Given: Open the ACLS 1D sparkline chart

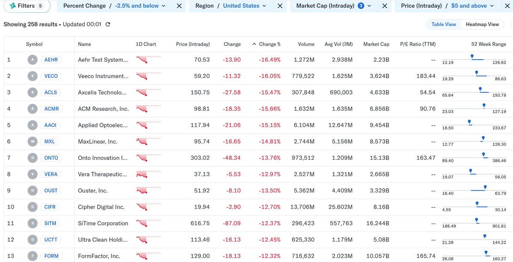Looking at the screenshot, I should click(x=148, y=92).
